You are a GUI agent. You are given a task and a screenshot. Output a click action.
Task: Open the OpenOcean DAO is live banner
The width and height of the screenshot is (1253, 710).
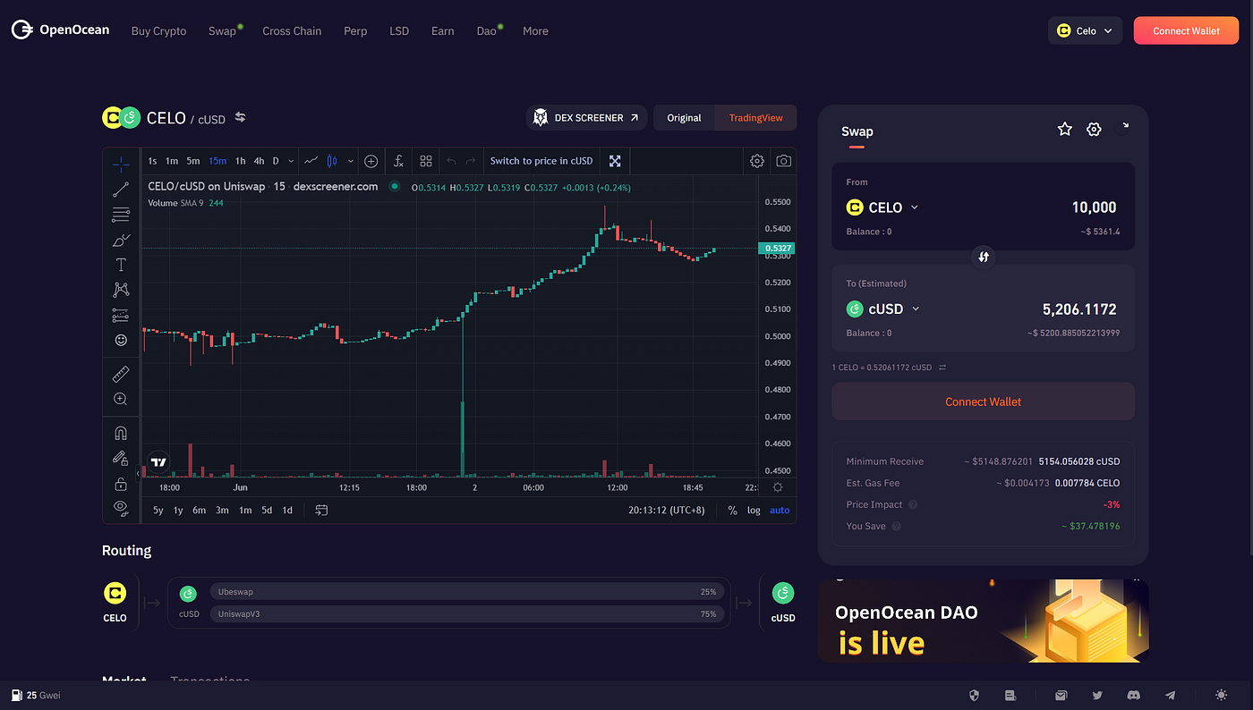[x=983, y=621]
